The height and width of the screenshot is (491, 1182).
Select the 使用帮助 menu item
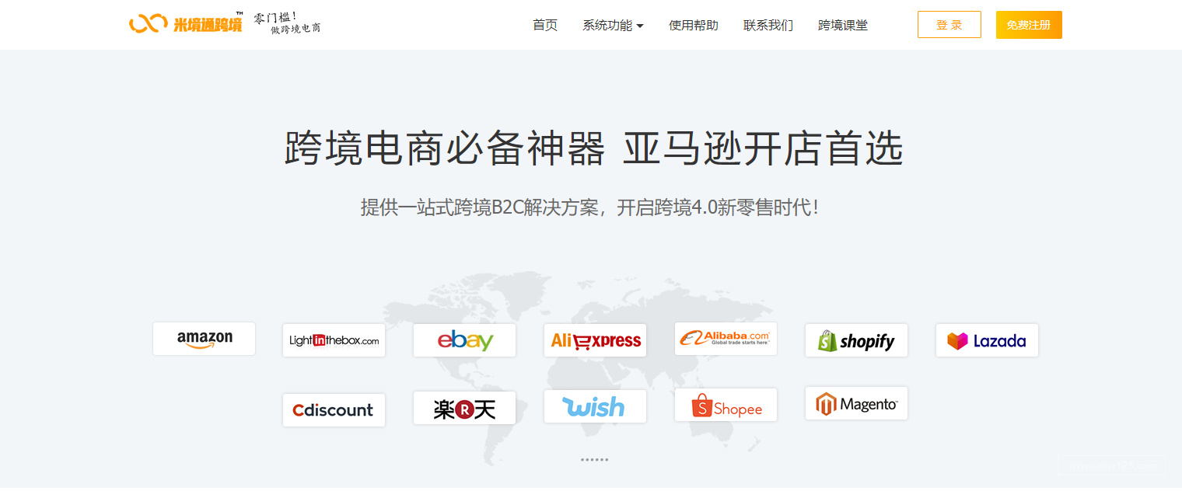pyautogui.click(x=693, y=24)
